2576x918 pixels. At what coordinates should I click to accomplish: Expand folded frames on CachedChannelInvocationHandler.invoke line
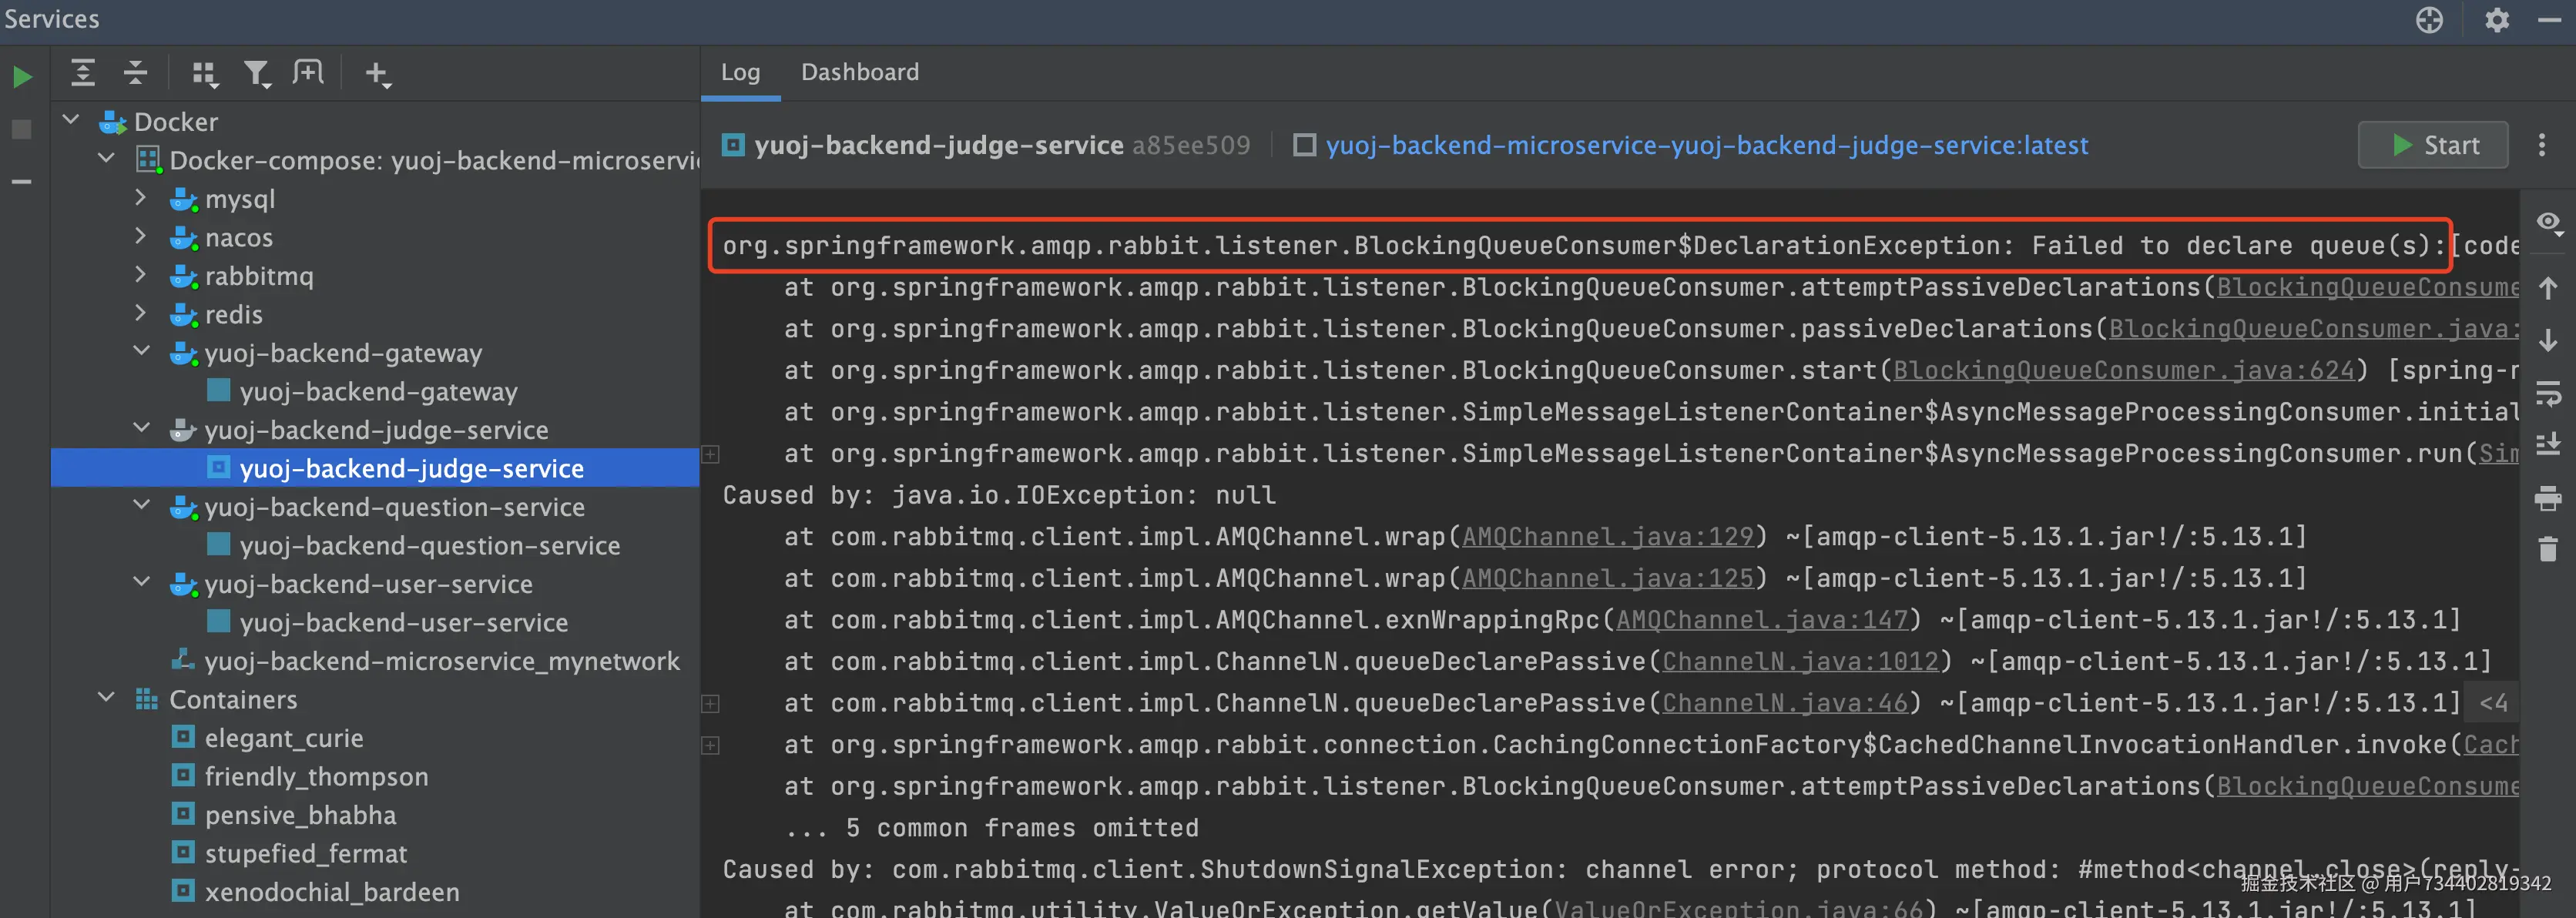tap(710, 745)
